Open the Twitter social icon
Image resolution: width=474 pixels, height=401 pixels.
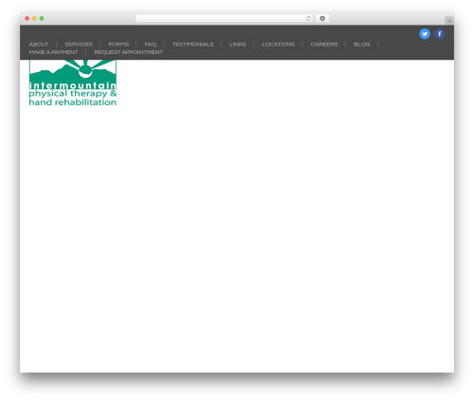click(425, 34)
